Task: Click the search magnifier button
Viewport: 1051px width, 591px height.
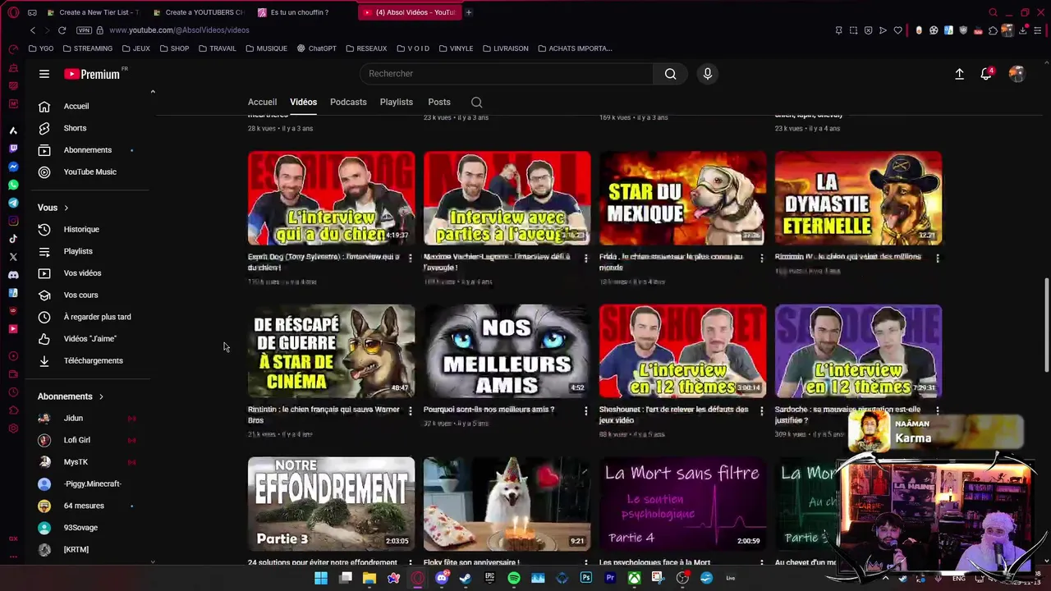Action: point(671,74)
